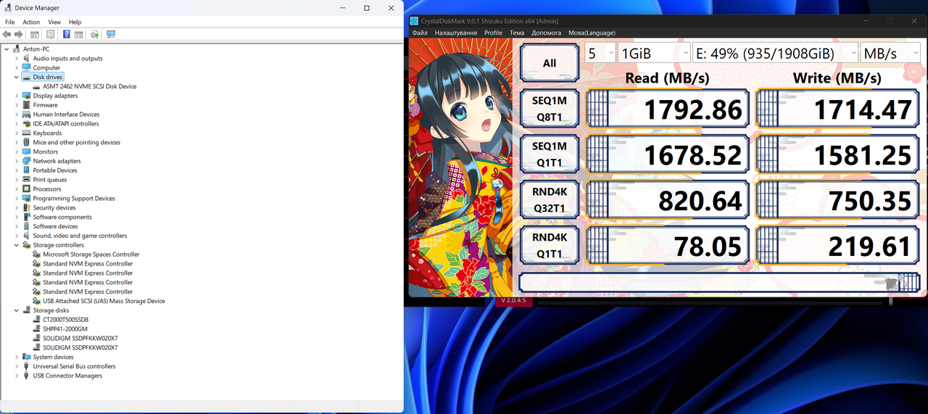Click the All benchmark button

(550, 63)
